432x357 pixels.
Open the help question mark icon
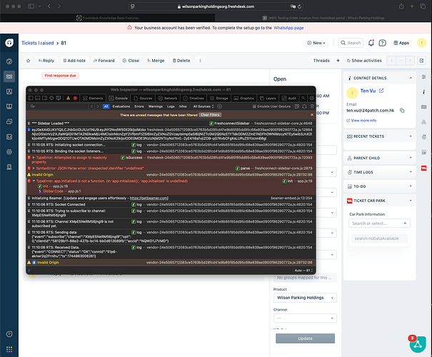point(383,43)
